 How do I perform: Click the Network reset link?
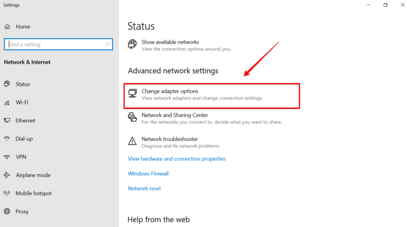coord(144,188)
